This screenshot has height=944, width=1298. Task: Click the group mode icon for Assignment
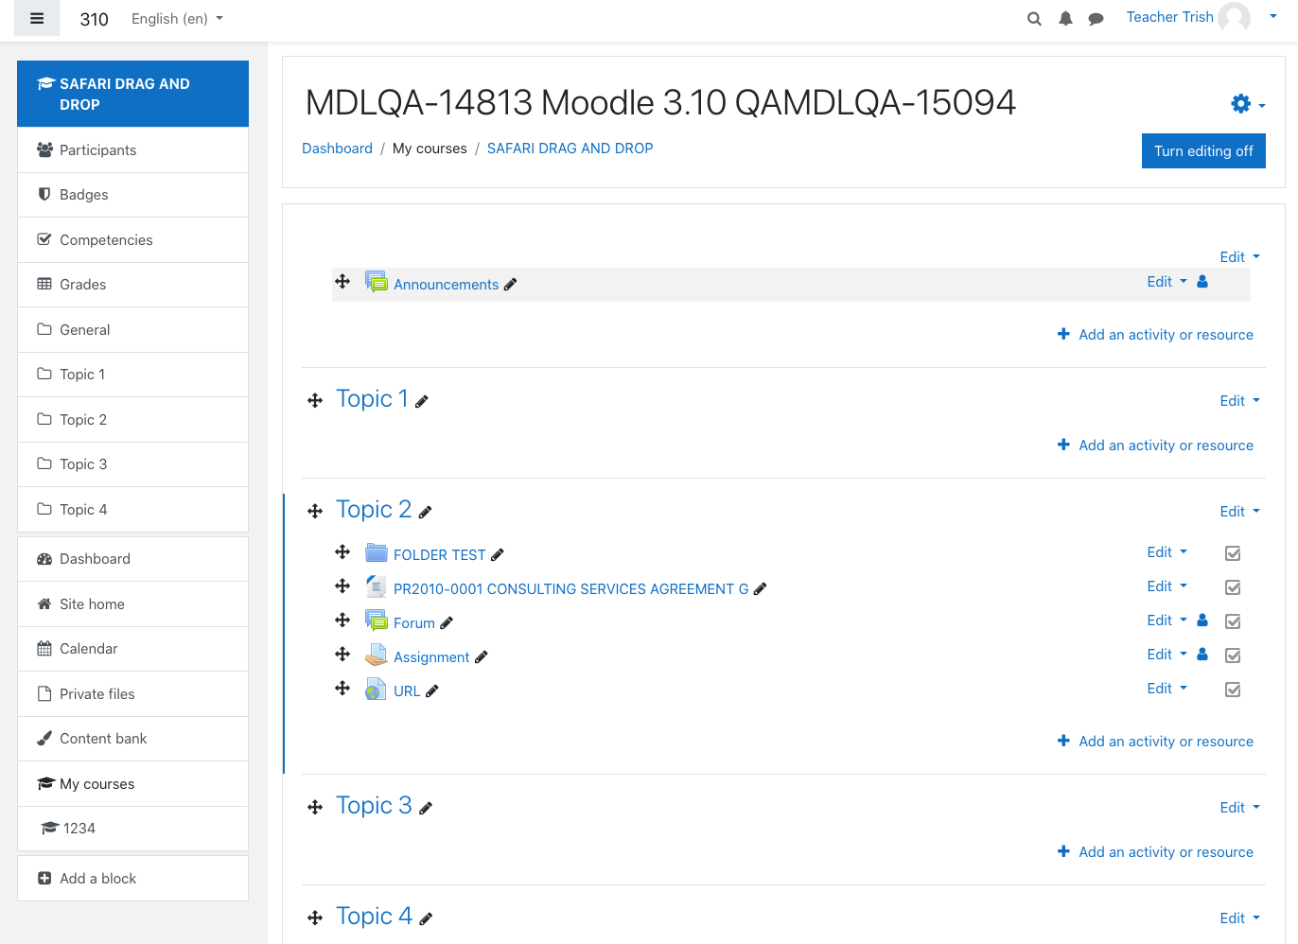point(1202,655)
